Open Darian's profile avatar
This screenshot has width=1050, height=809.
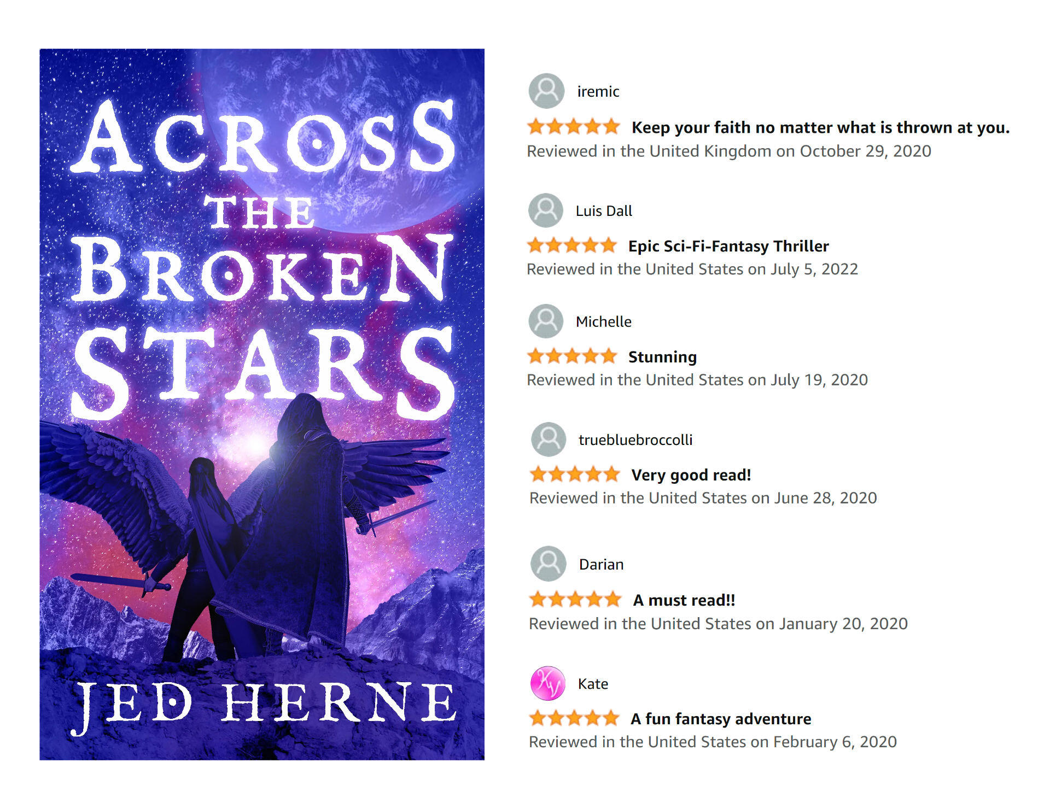pos(548,564)
